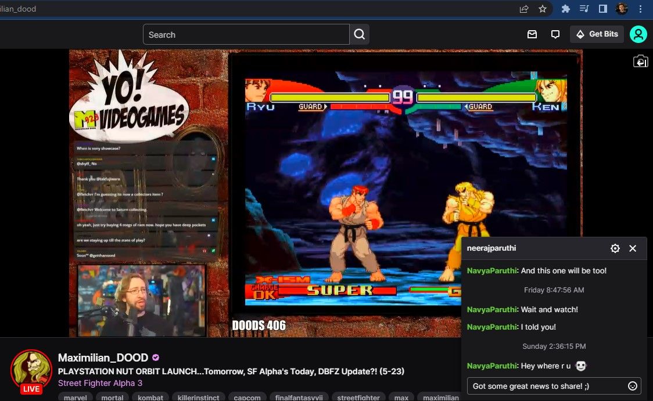Image resolution: width=653 pixels, height=401 pixels.
Task: Click the 'Wait and watch!' message
Action: pyautogui.click(x=550, y=309)
